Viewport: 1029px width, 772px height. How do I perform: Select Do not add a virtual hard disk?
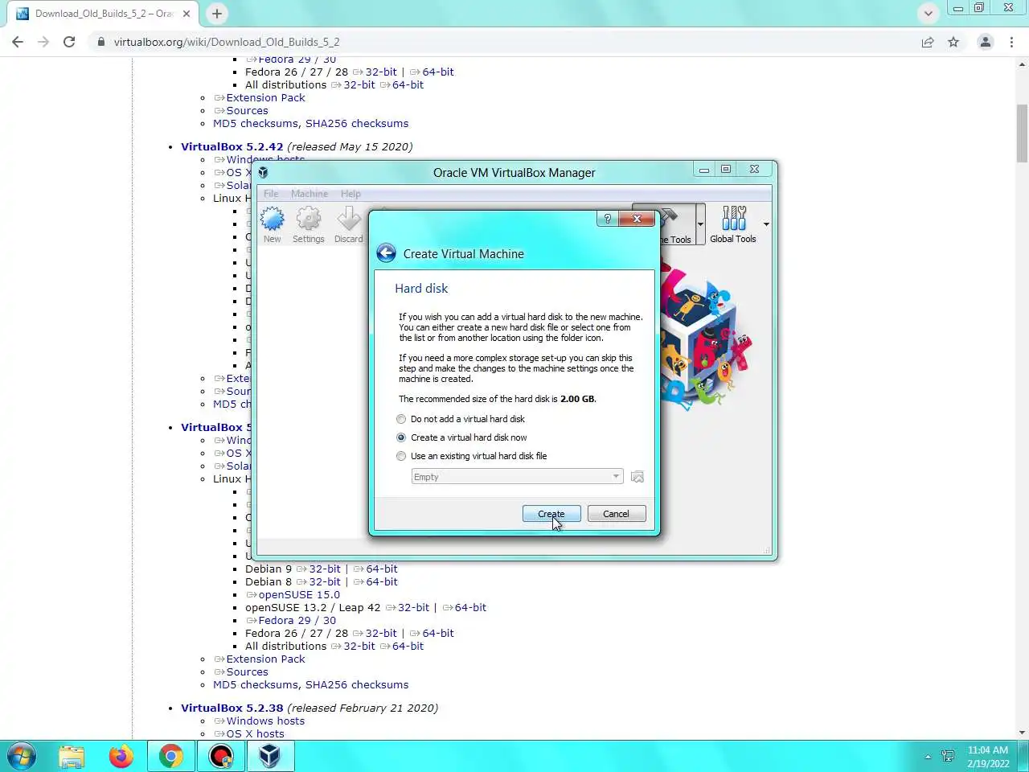[461, 419]
